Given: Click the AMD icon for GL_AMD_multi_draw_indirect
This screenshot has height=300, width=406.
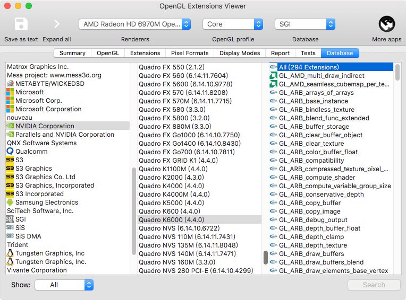Looking at the screenshot, I should click(273, 76).
